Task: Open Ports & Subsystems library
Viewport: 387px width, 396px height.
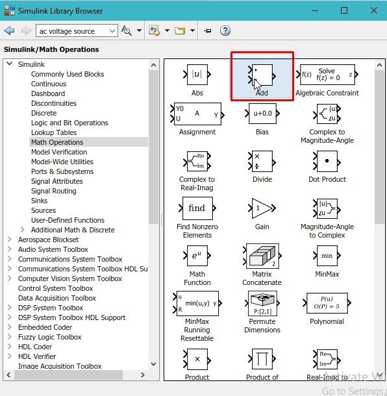Action: [62, 171]
